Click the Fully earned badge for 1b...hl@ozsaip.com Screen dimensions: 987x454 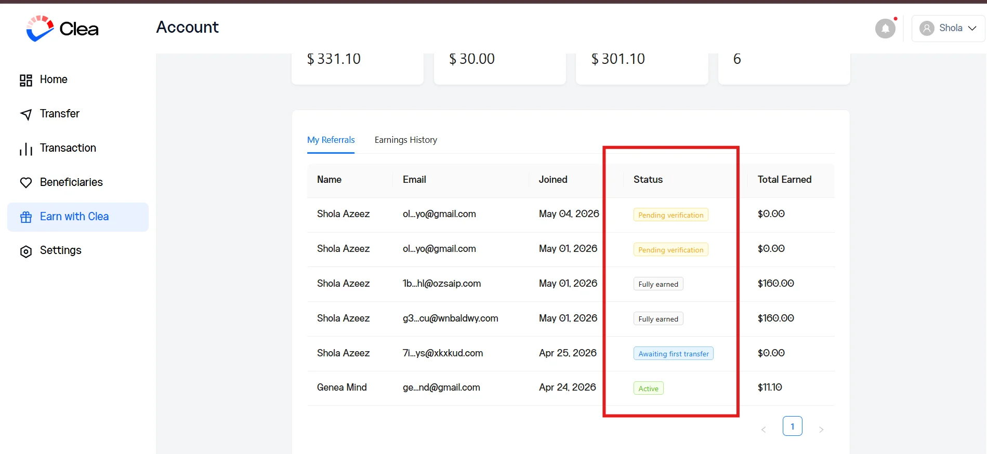tap(659, 284)
